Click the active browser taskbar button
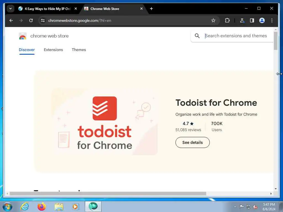283x212 pixels. [x=93, y=206]
